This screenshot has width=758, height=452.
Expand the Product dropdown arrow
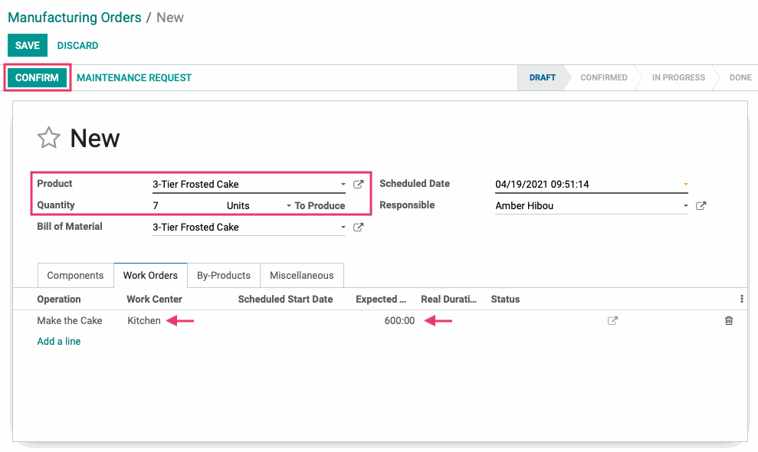[x=343, y=184]
